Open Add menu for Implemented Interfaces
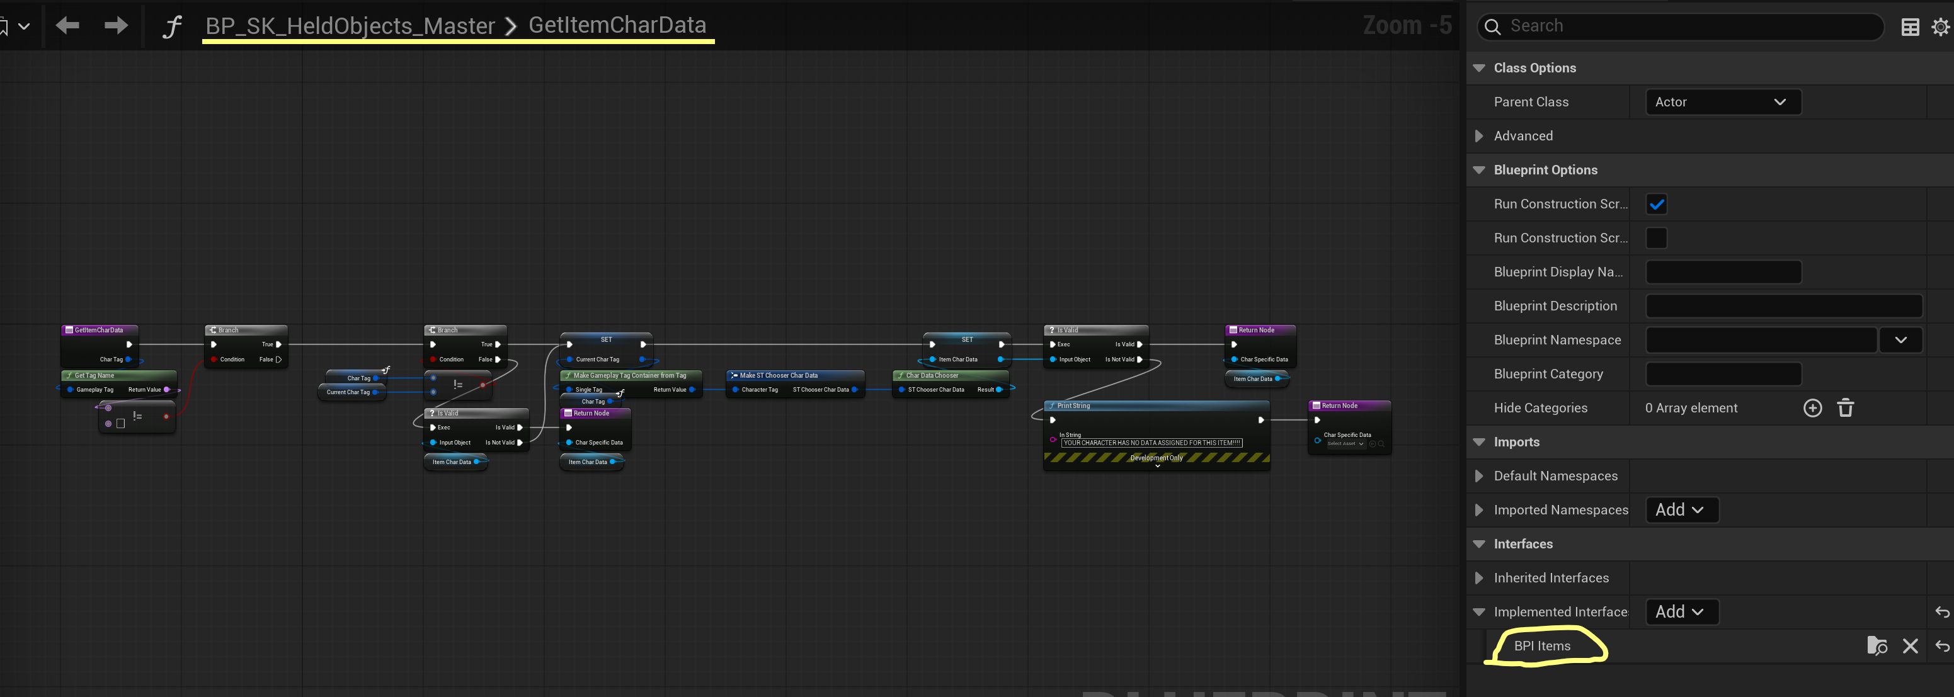The image size is (1954, 697). [x=1681, y=612]
